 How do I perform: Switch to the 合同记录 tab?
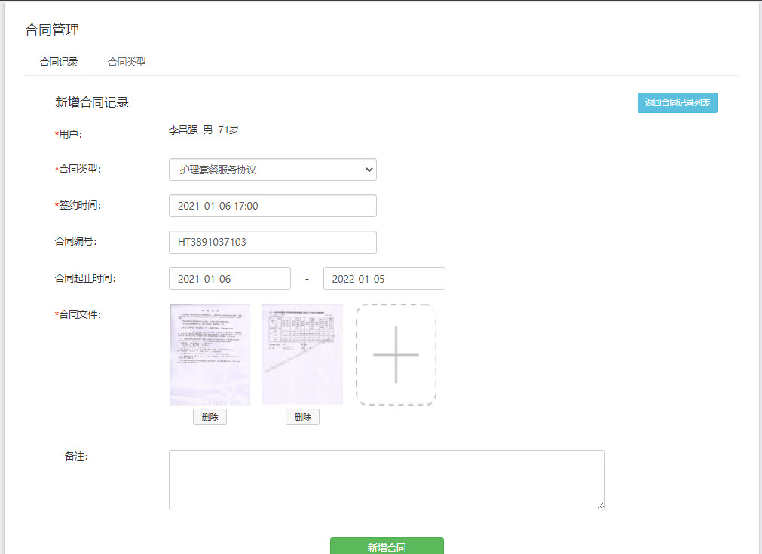coord(58,63)
